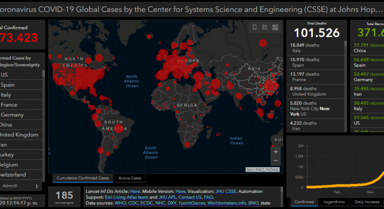Image resolution: width=384 pixels, height=209 pixels.
Task: Click 15.970 deaths Spain entry
Action: pyautogui.click(x=316, y=62)
